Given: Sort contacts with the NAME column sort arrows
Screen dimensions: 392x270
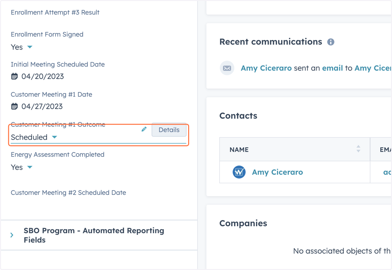Looking at the screenshot, I should (x=358, y=149).
